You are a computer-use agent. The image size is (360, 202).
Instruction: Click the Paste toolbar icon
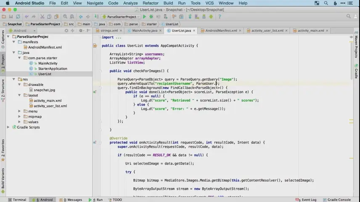click(56, 16)
